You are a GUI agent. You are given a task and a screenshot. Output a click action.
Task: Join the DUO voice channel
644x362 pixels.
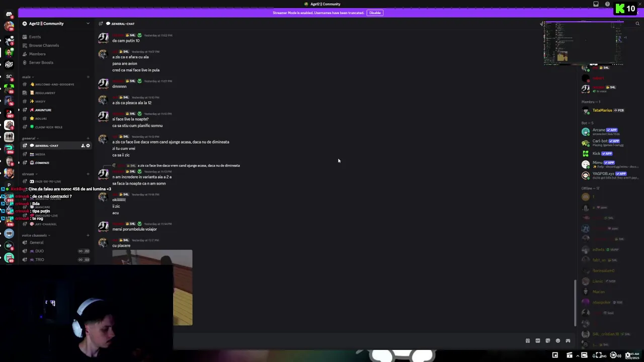point(55,251)
